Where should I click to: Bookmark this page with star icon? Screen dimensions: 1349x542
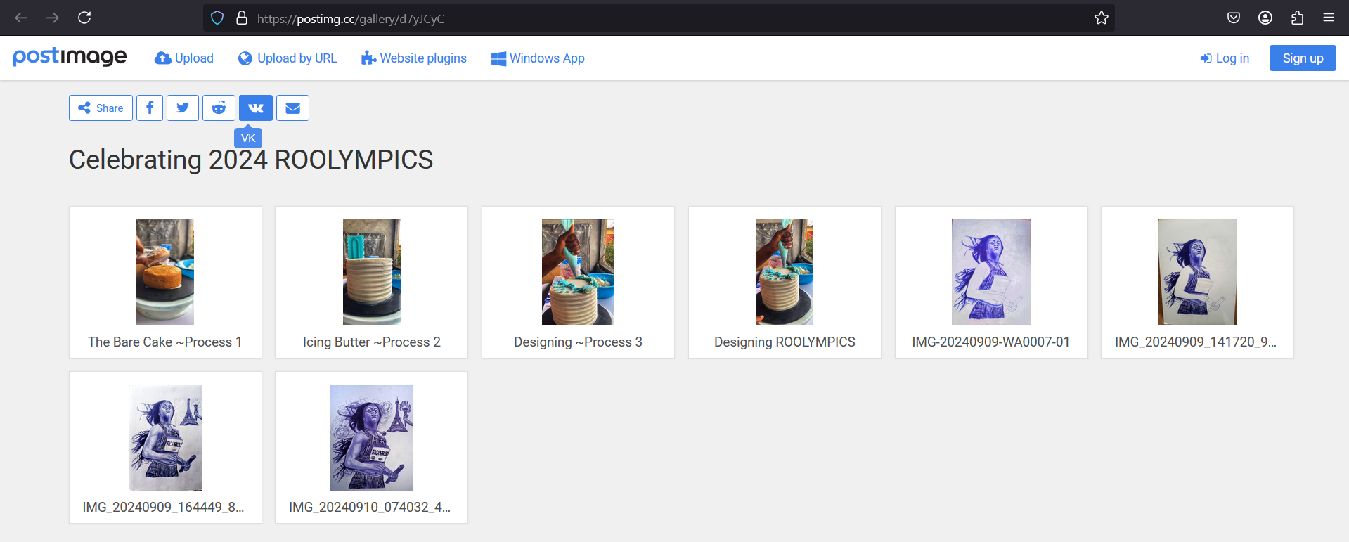(x=1101, y=18)
